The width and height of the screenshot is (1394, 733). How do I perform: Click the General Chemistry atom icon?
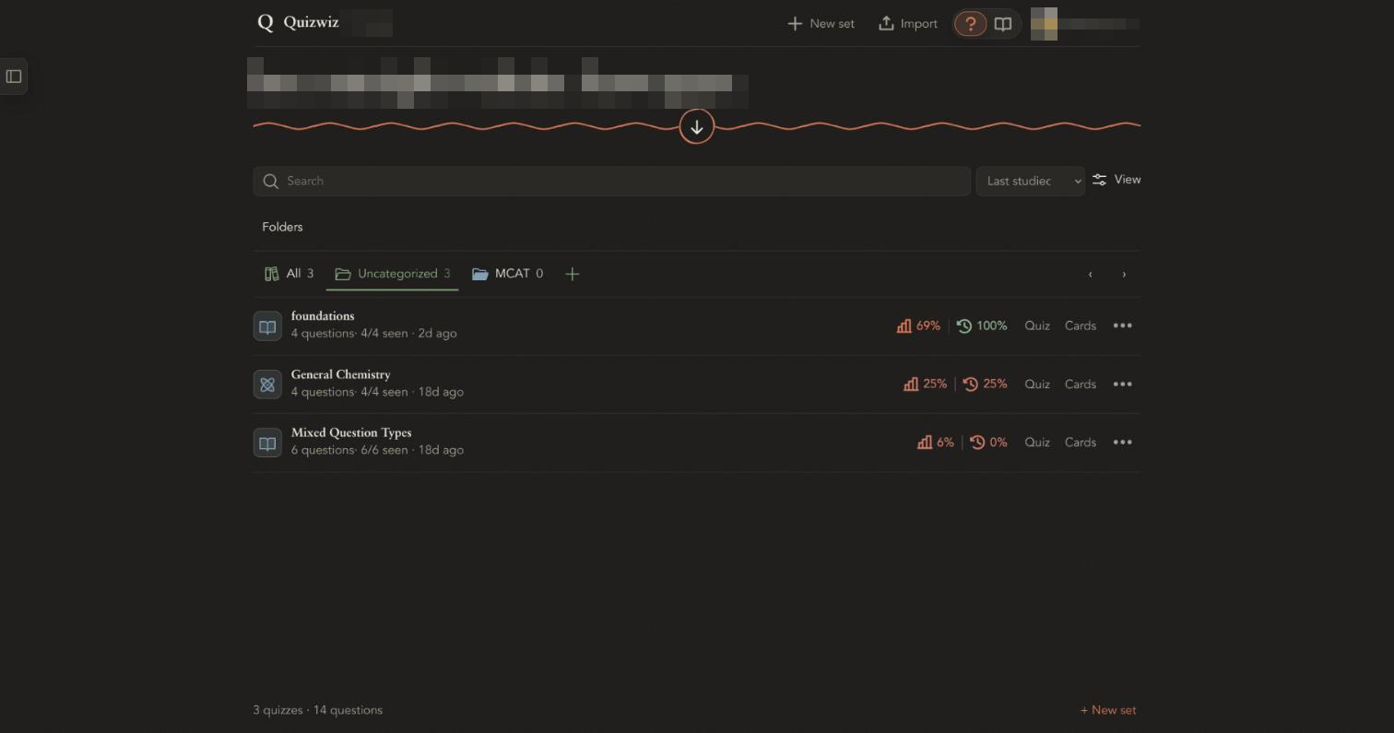click(x=267, y=384)
